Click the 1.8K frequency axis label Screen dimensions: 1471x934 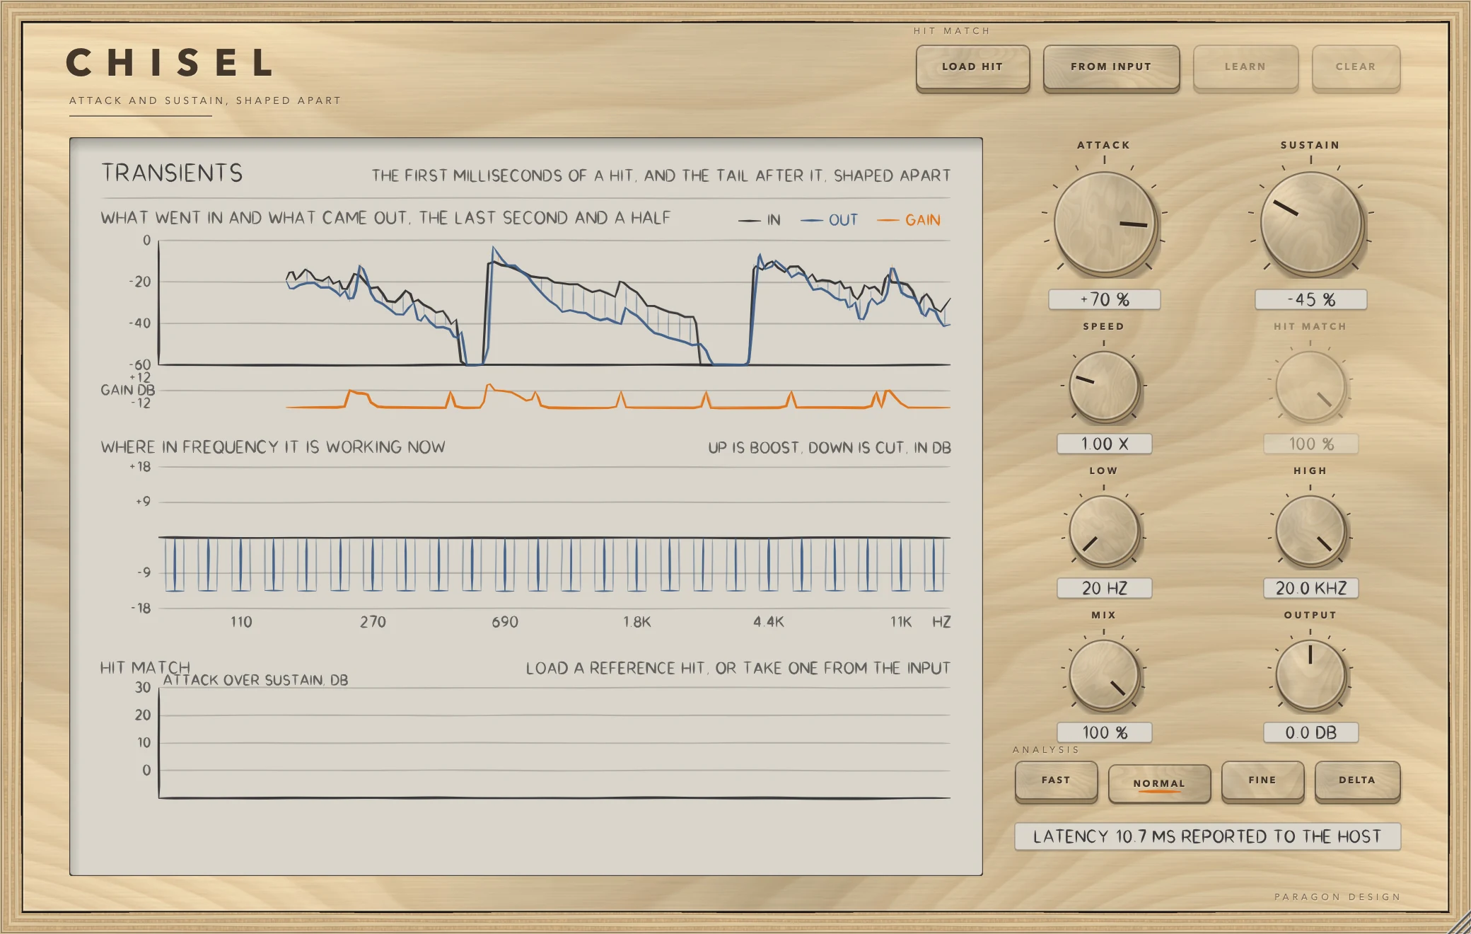coord(636,622)
